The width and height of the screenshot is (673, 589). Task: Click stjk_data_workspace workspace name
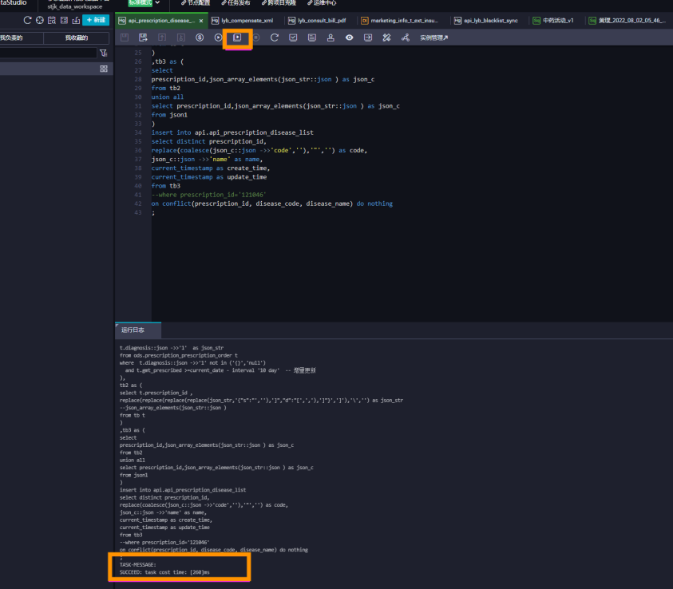(75, 6)
